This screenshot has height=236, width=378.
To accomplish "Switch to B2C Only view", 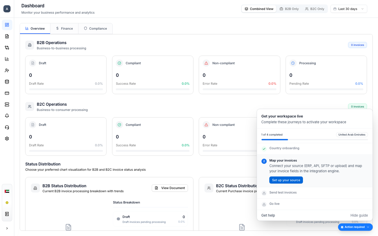I will click(x=314, y=9).
